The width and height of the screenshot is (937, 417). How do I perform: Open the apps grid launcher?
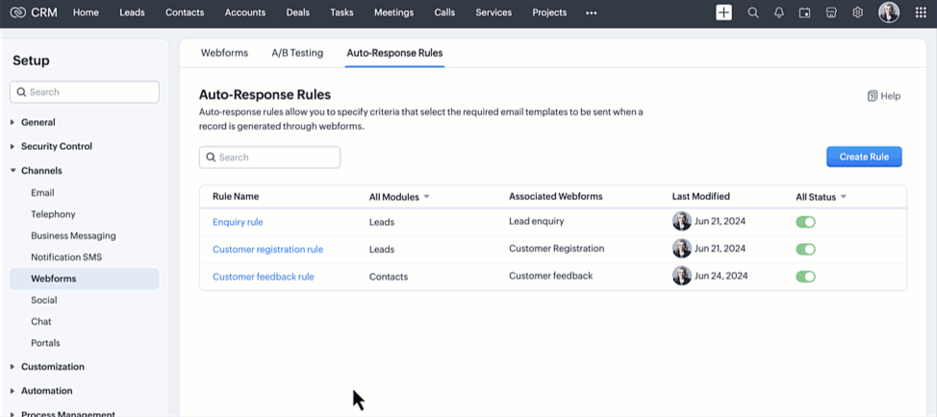[923, 12]
